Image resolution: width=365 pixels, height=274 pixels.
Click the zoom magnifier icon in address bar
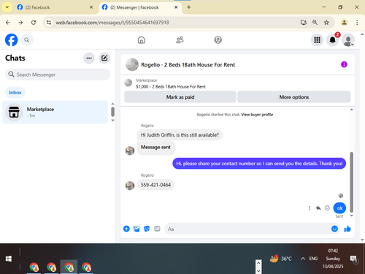click(315, 23)
